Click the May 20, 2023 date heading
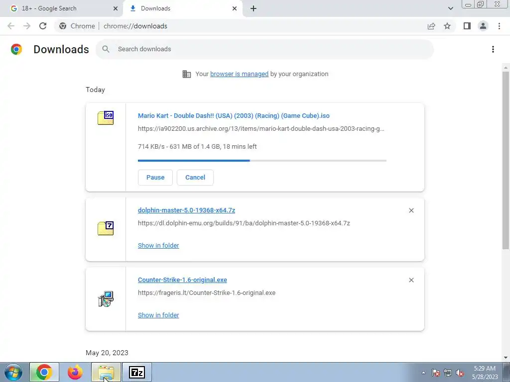 pyautogui.click(x=107, y=353)
